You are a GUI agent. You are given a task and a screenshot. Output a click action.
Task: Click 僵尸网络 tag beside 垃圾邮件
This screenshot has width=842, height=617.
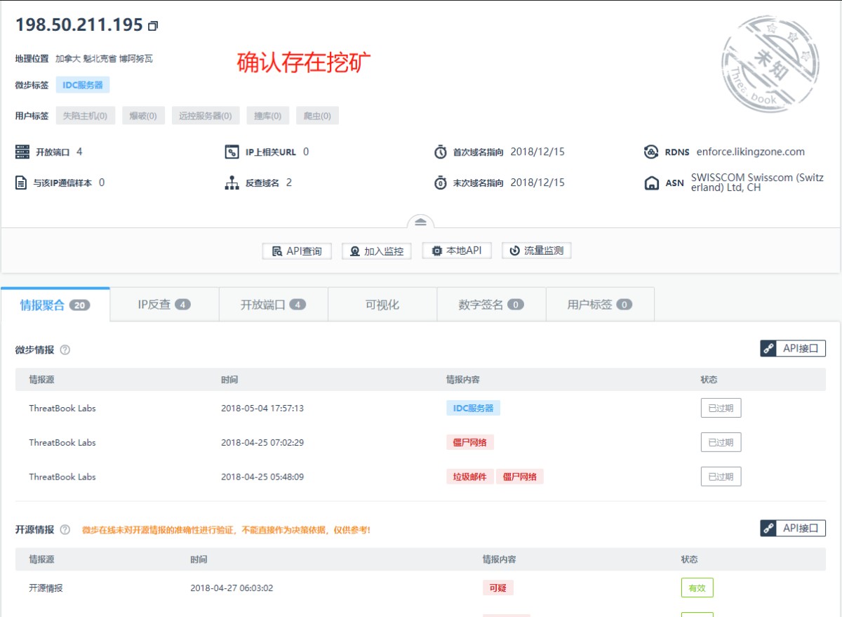[520, 477]
